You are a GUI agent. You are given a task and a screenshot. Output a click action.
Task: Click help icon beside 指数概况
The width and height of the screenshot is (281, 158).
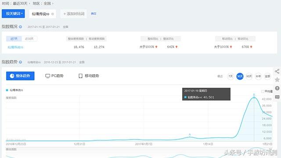point(21,27)
